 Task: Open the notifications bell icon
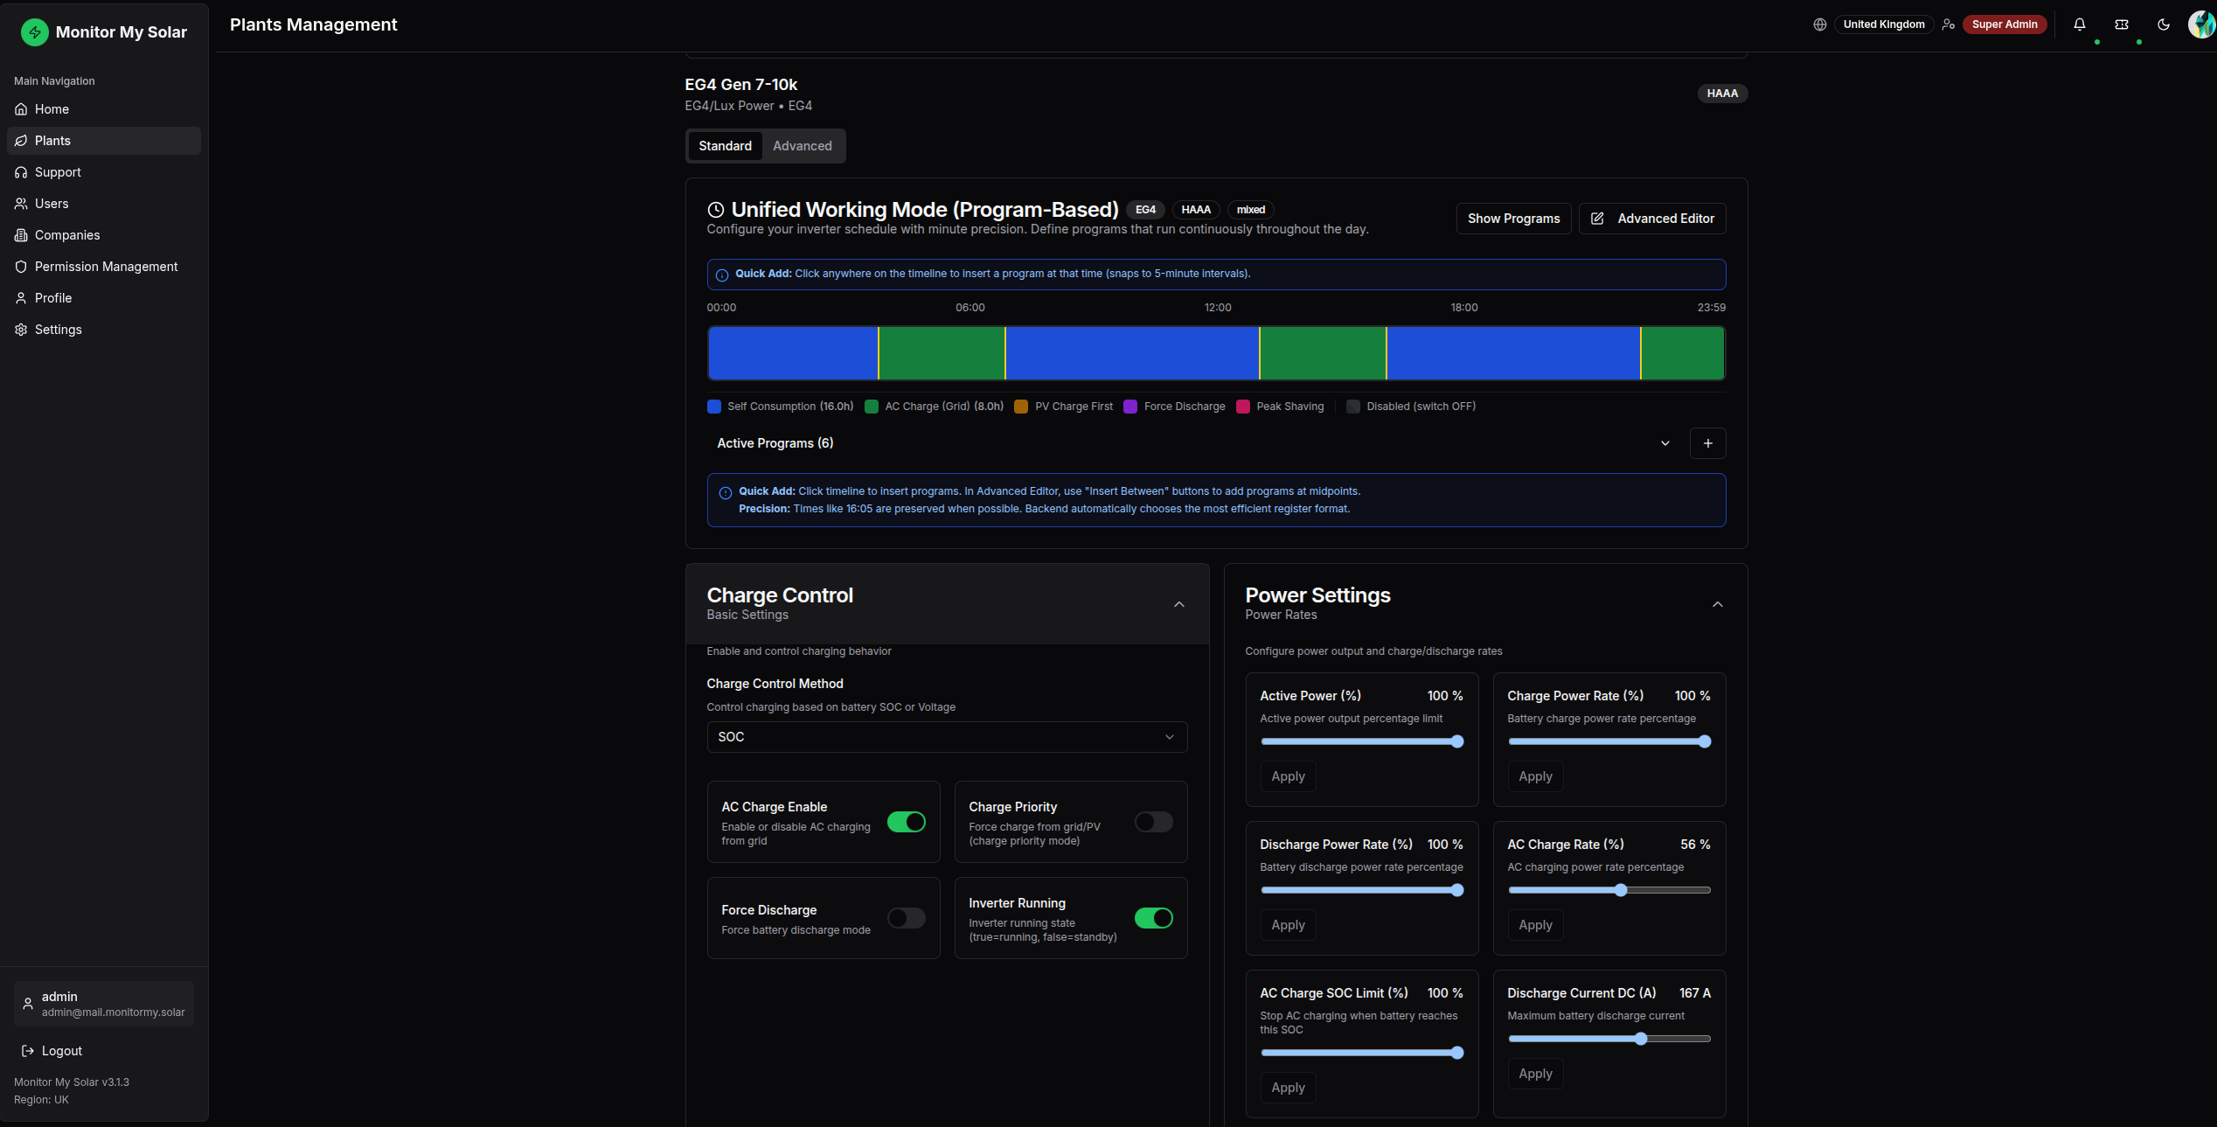[2080, 24]
